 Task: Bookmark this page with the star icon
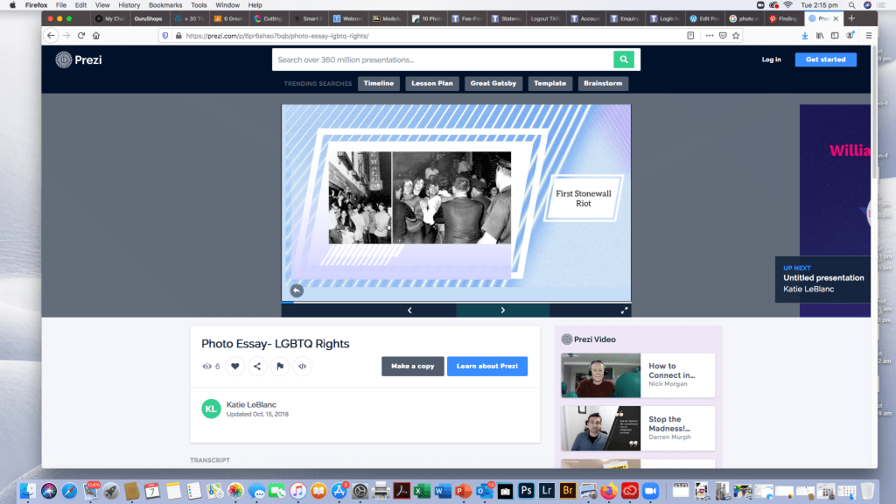736,36
